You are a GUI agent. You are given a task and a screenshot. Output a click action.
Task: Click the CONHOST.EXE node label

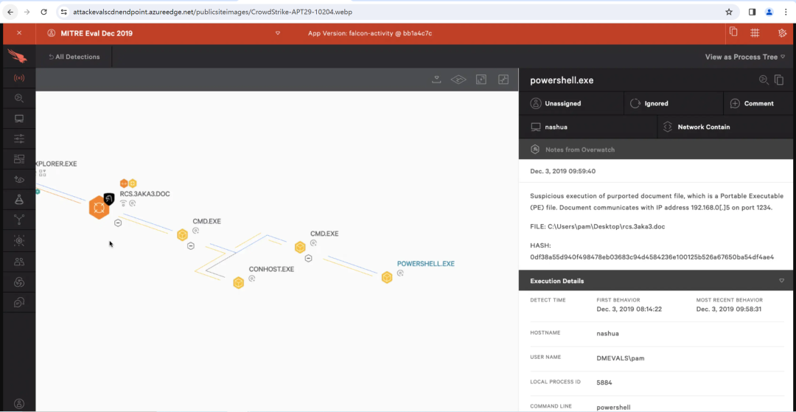271,269
